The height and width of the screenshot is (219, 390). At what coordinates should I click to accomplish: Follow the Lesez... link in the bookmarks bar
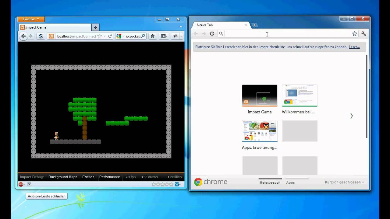tap(354, 47)
